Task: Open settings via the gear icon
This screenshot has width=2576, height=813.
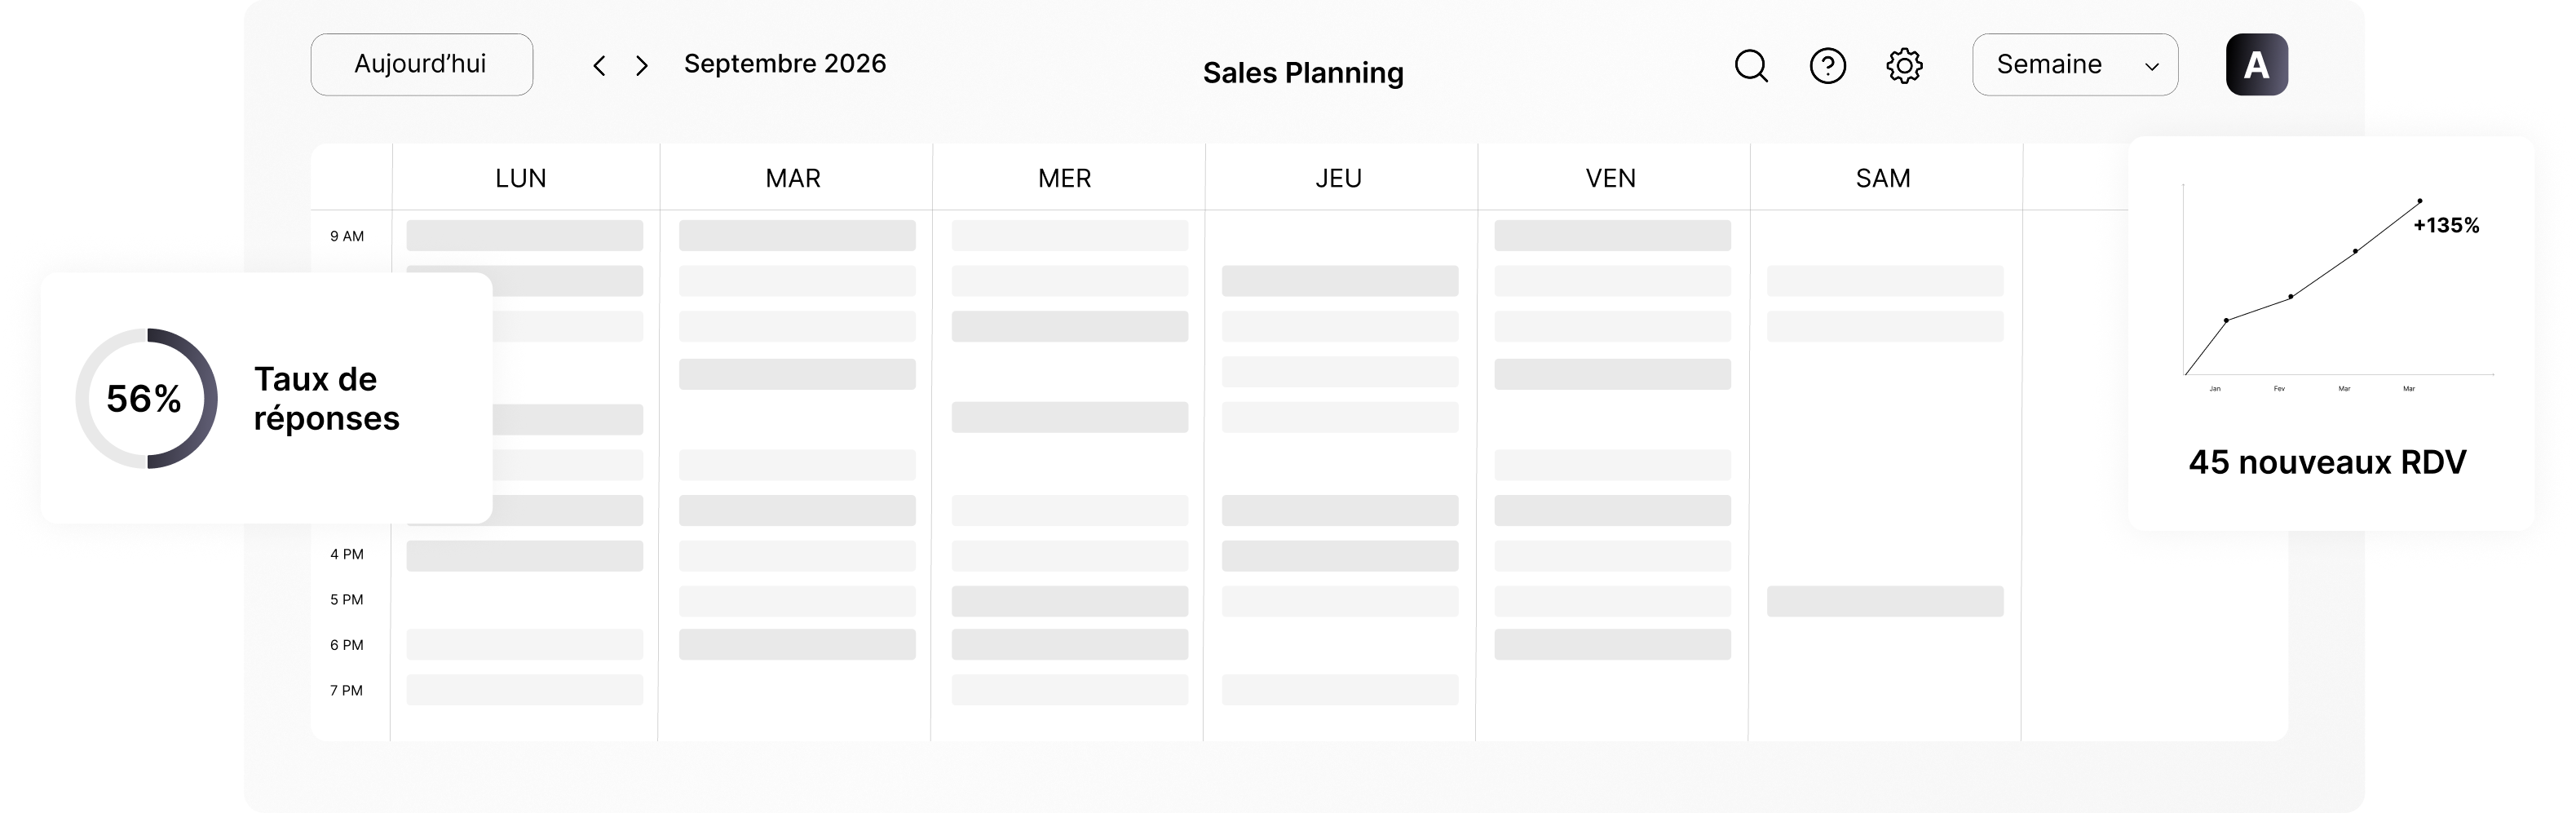Action: pyautogui.click(x=1904, y=66)
